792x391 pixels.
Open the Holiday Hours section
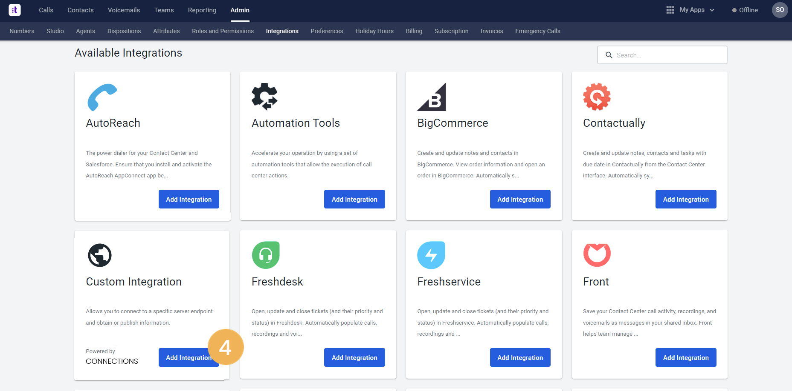click(374, 31)
